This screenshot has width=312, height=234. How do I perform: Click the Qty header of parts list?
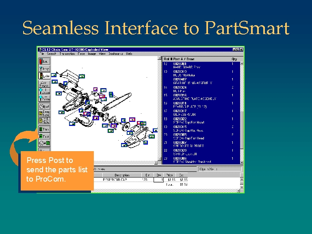click(234, 59)
